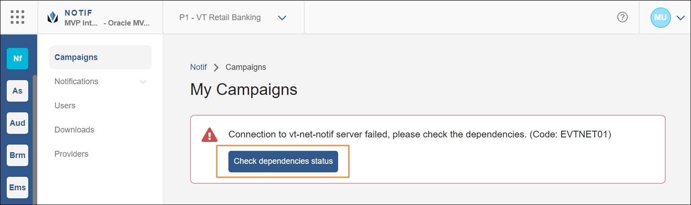Open the Aud app in sidebar
The height and width of the screenshot is (205, 691).
(x=17, y=123)
